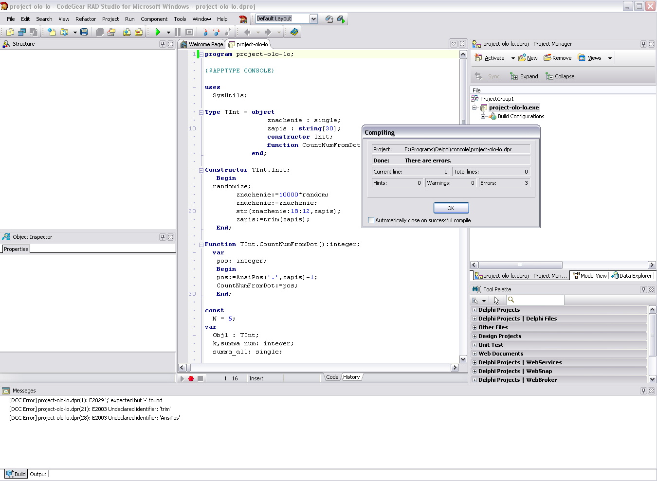Click the green Run button in toolbar
The width and height of the screenshot is (657, 481).
pos(158,32)
